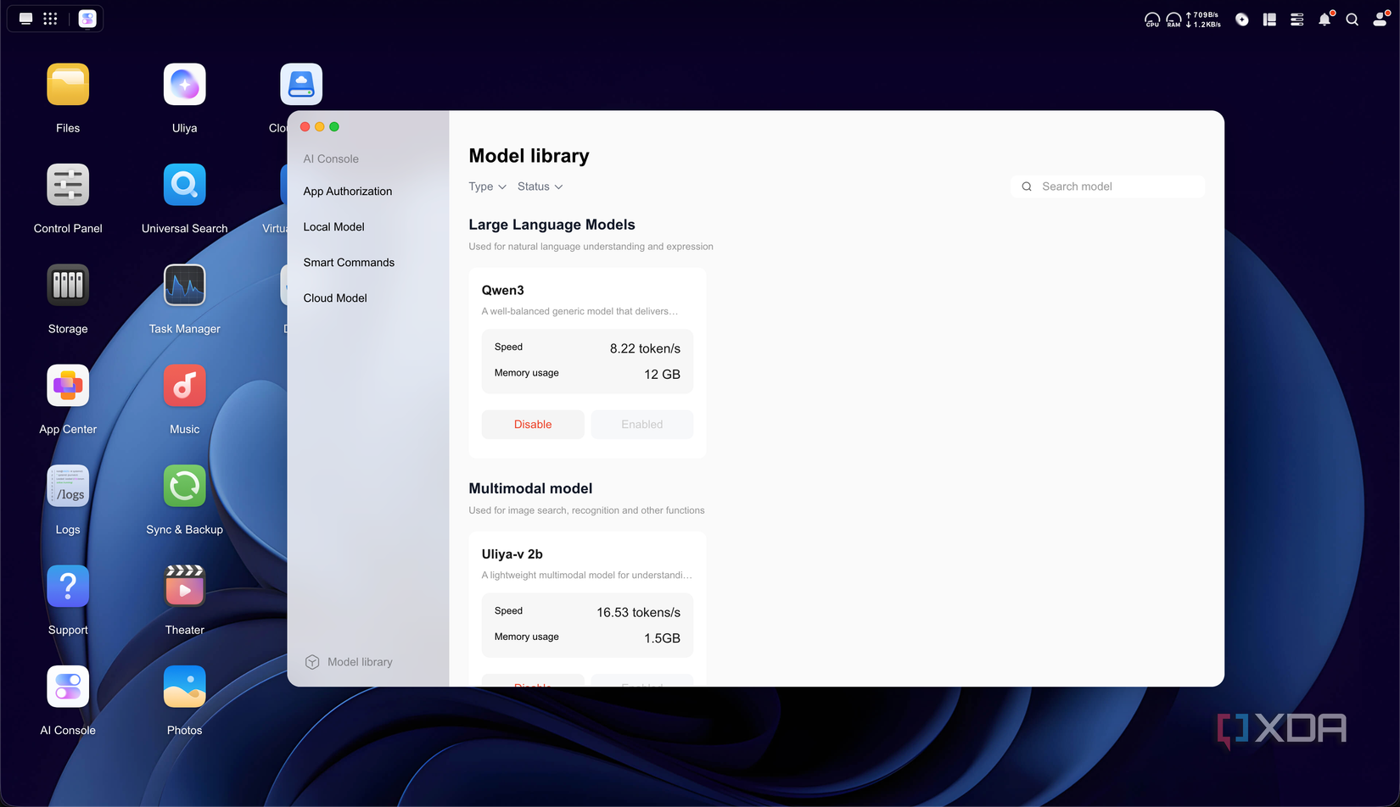Click the Enabled button for Qwen3

point(642,425)
